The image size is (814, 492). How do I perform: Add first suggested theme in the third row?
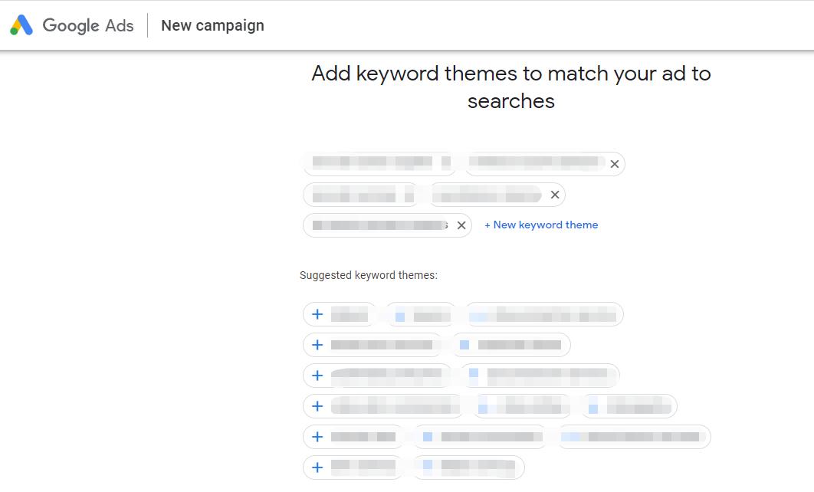(x=317, y=376)
